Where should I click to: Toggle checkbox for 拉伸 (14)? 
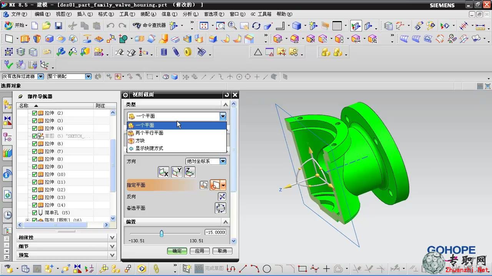pyautogui.click(x=35, y=205)
